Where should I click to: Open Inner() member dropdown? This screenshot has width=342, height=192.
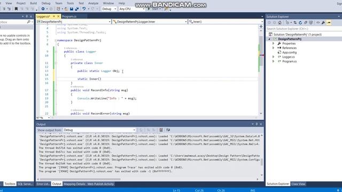point(226,22)
